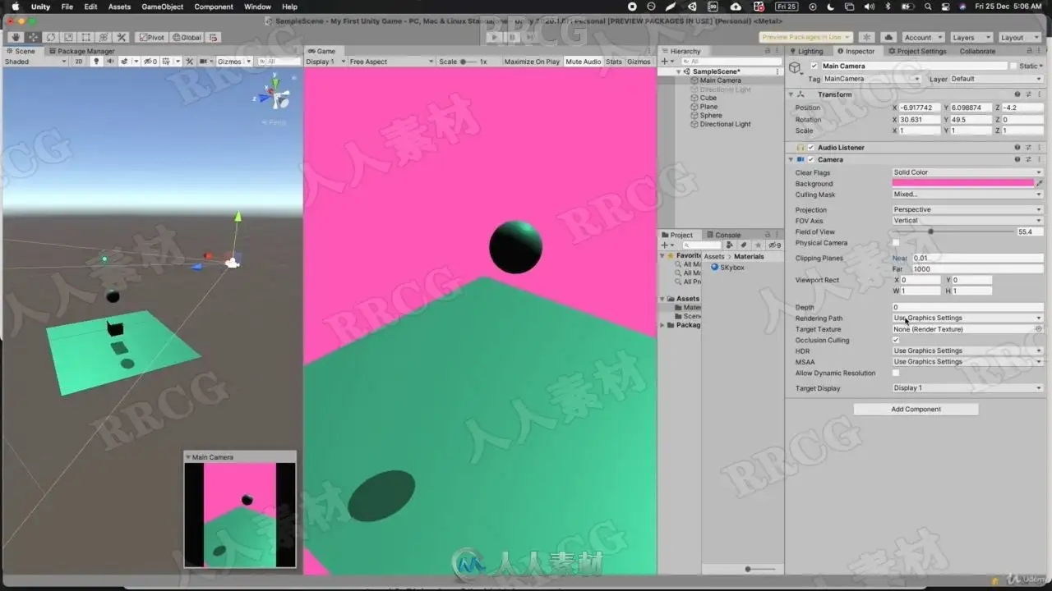Viewport: 1052px width, 591px height.
Task: Click favorites star icon in Project toolbar
Action: click(757, 245)
